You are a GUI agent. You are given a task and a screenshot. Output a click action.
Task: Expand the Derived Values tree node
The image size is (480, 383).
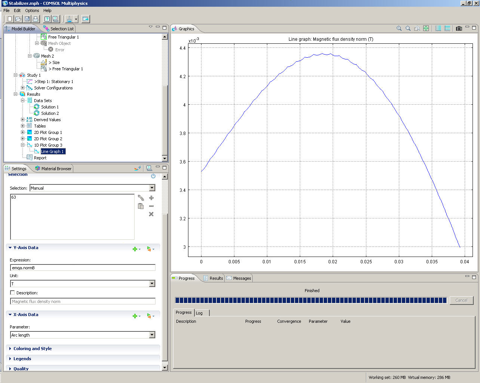(x=23, y=120)
